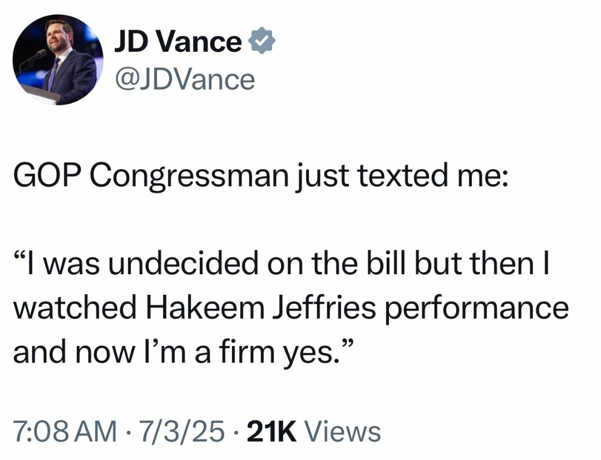Click the Views label text
Image resolution: width=601 pixels, height=460 pixels.
(x=342, y=432)
